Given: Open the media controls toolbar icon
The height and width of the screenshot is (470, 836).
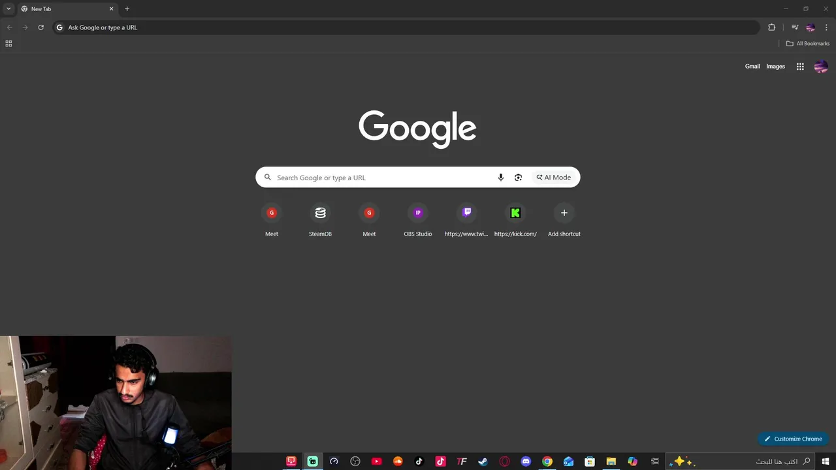Looking at the screenshot, I should click(795, 27).
